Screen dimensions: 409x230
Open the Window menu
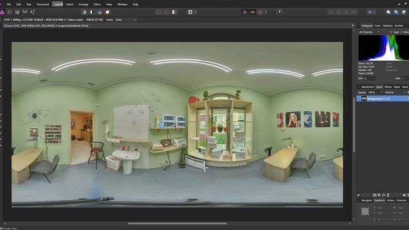click(122, 4)
